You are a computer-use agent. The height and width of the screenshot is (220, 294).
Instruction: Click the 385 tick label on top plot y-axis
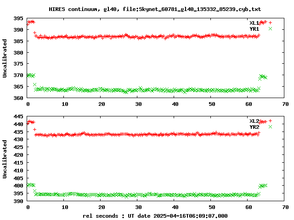point(18,41)
